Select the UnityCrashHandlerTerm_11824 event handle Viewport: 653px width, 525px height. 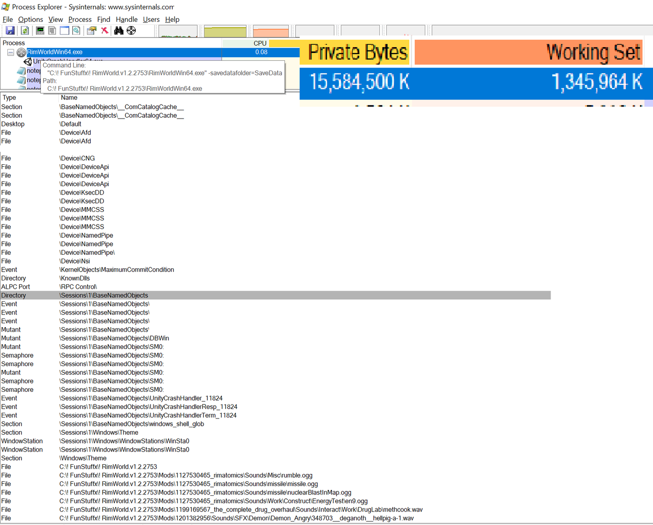pos(275,416)
